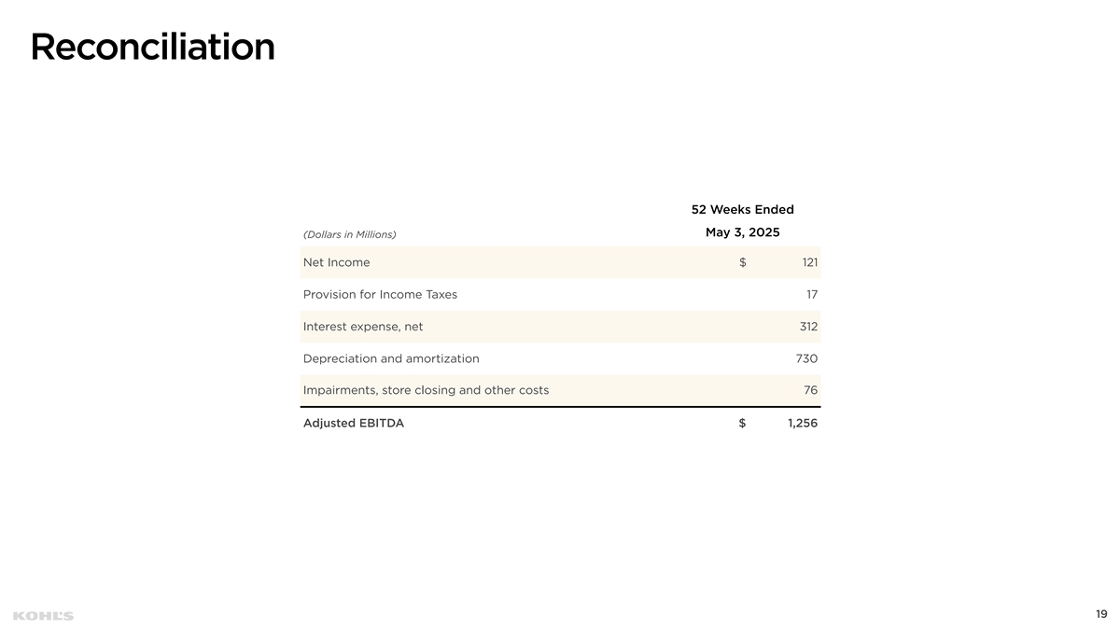Viewport: 1120px width, 630px height.
Task: Click the Reconciliation slide title
Action: pyautogui.click(x=152, y=47)
